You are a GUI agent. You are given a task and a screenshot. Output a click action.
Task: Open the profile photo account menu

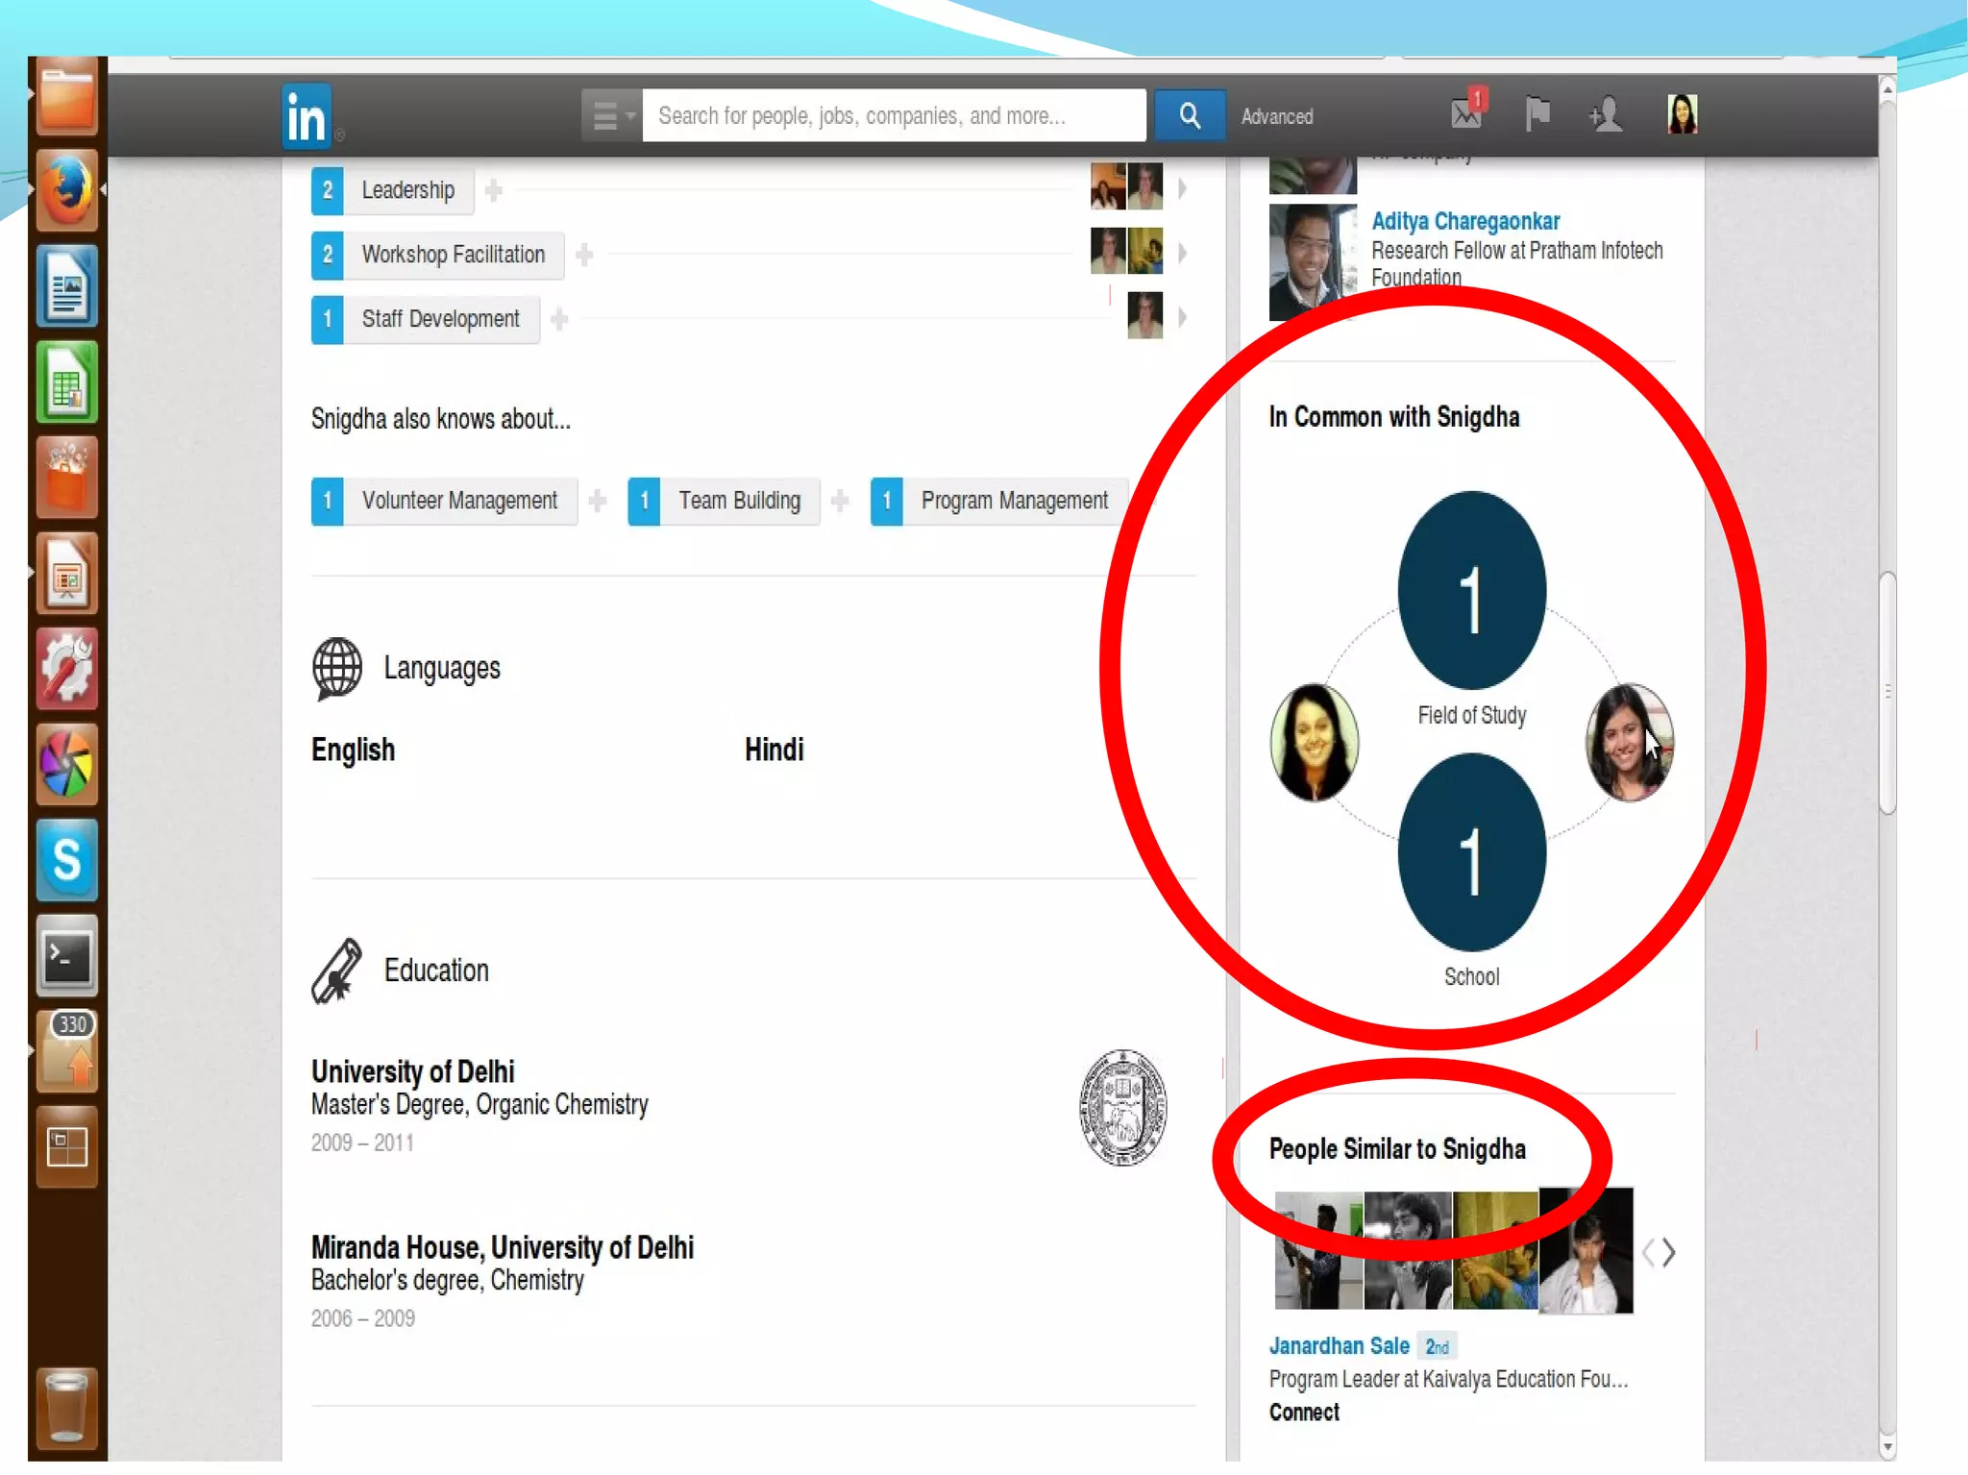click(1682, 114)
